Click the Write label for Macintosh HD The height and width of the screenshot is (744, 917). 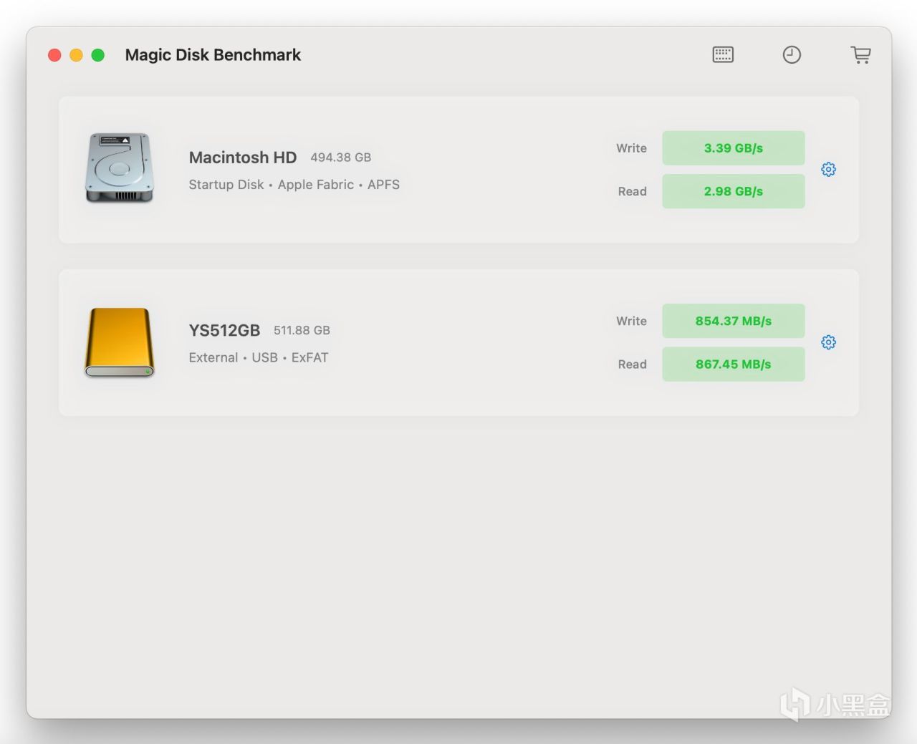pos(632,148)
